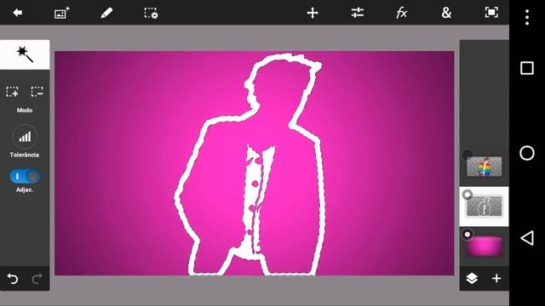Image resolution: width=545 pixels, height=306 pixels.
Task: Click the Tolerância label
Action: coord(25,155)
